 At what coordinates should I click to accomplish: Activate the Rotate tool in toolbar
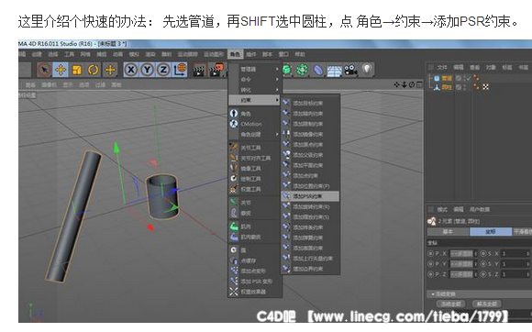point(94,70)
